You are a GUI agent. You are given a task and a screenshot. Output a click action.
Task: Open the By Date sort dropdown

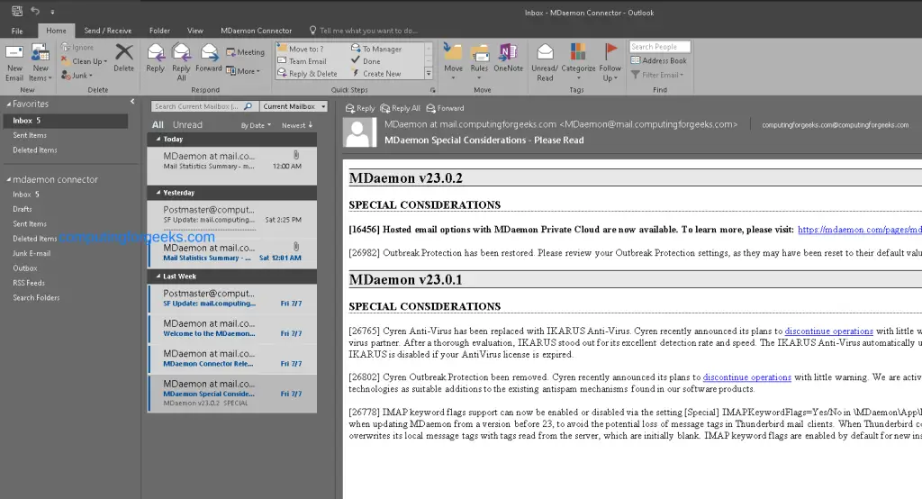pos(256,125)
